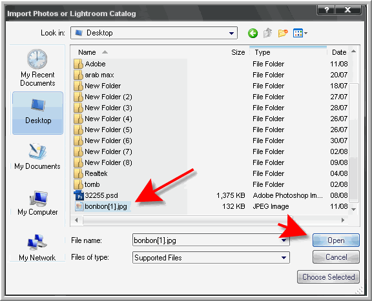Screen dimensions: 372x301
Task: Open My Recent Documents location
Action: point(37,68)
